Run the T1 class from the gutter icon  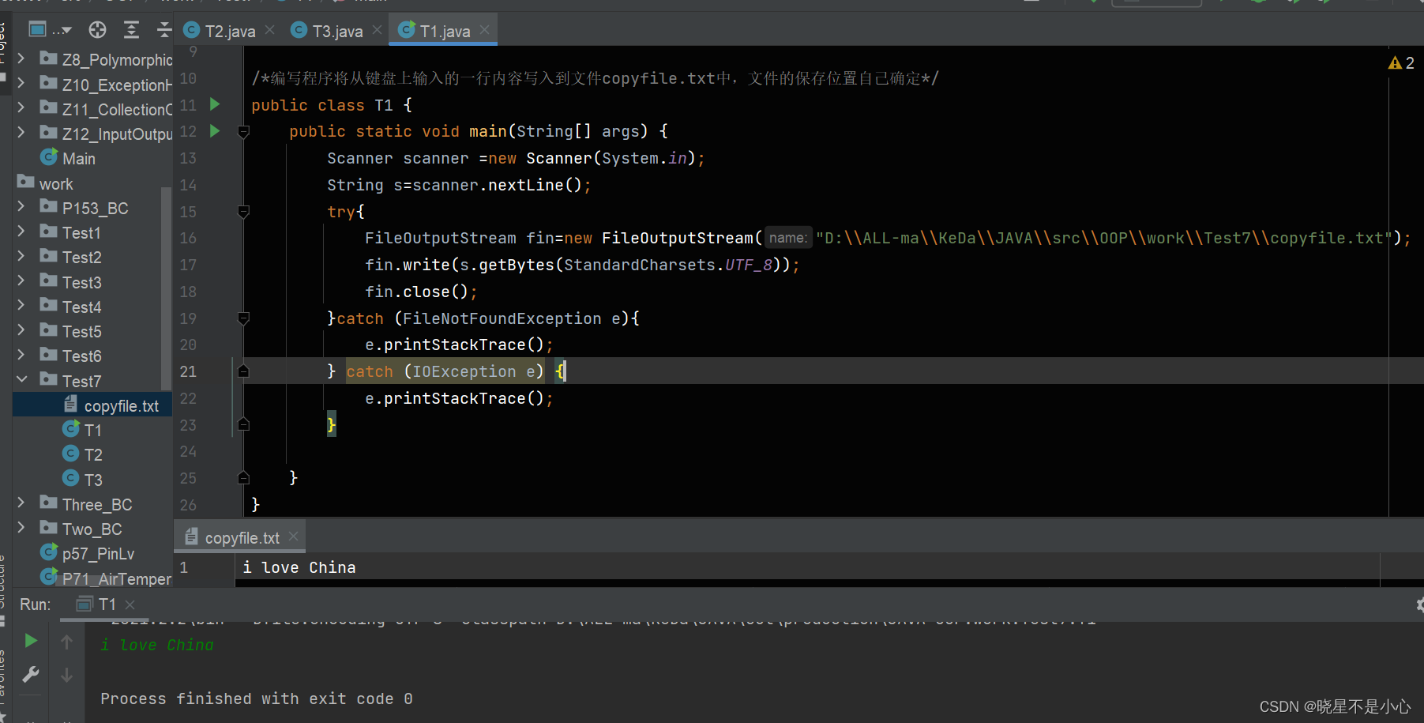coord(214,104)
